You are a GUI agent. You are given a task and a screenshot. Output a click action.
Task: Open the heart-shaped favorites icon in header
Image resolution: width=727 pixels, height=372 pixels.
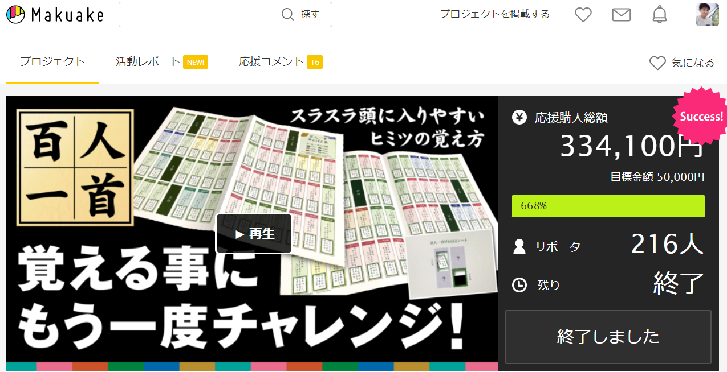click(583, 15)
